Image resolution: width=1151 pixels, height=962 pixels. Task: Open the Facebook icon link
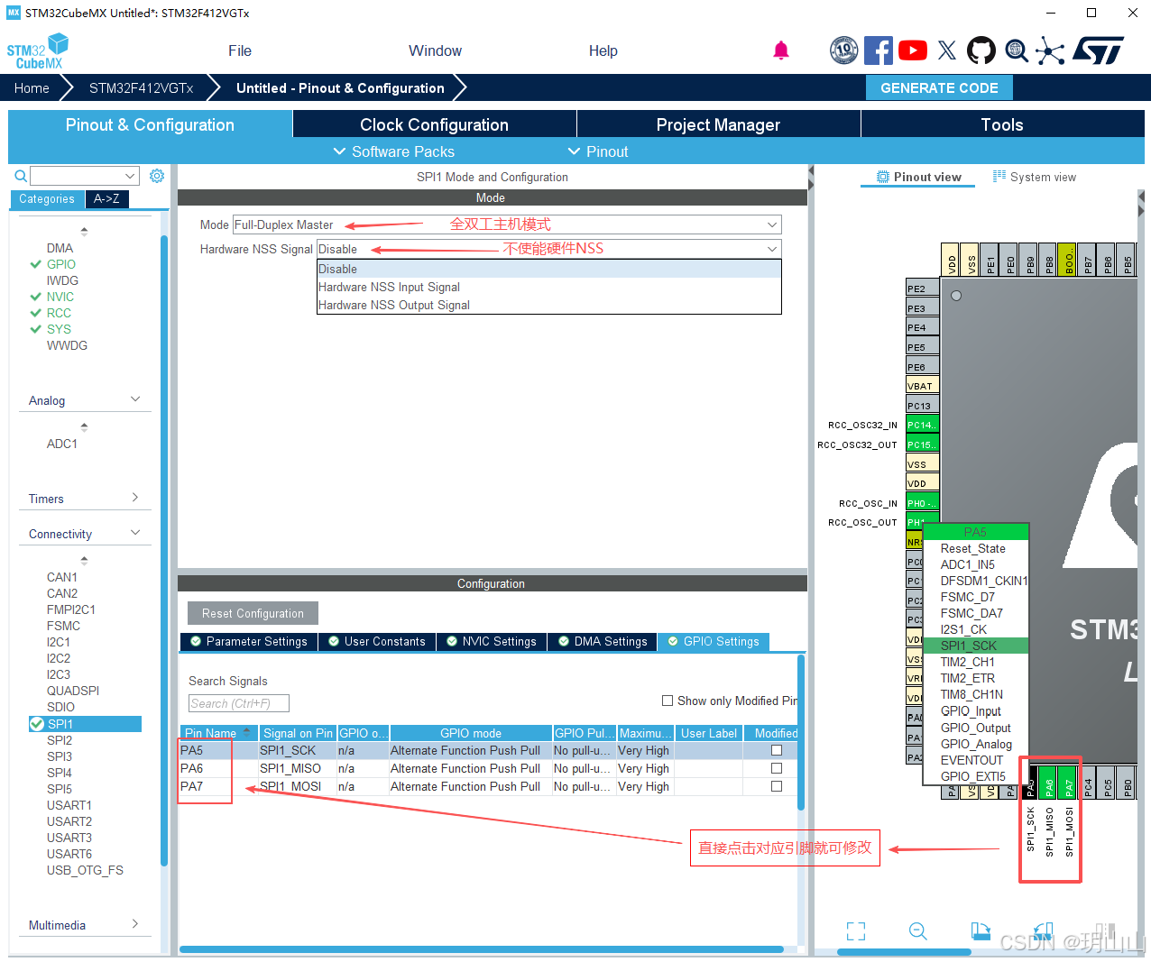(x=879, y=50)
